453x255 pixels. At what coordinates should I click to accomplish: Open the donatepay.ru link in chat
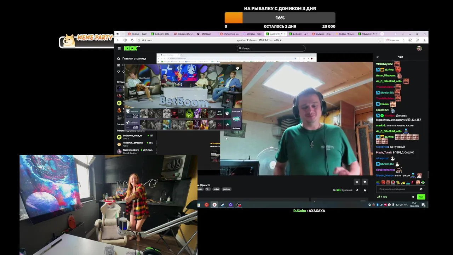tap(398, 120)
